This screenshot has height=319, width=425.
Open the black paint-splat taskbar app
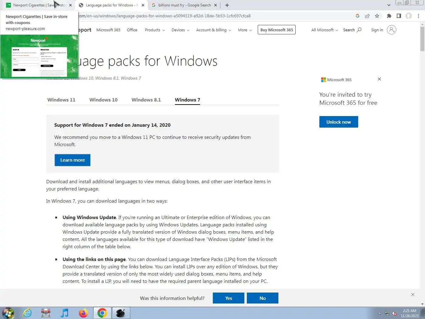(x=121, y=313)
